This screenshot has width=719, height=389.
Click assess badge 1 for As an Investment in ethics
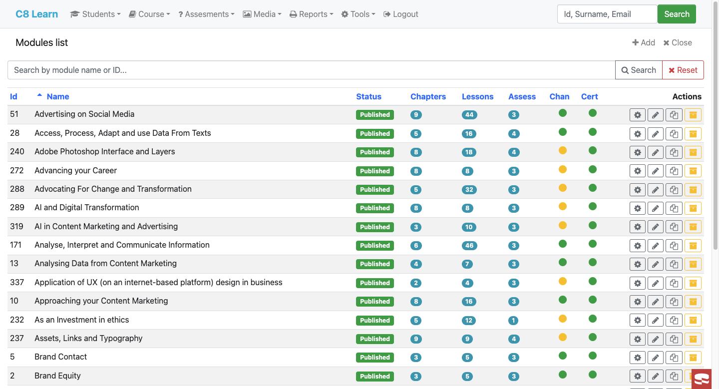click(514, 321)
